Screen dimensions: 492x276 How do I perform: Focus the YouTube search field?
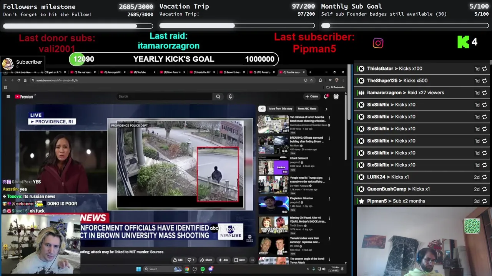point(165,97)
